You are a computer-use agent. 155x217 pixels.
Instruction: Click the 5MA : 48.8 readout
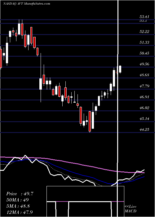click(18, 206)
